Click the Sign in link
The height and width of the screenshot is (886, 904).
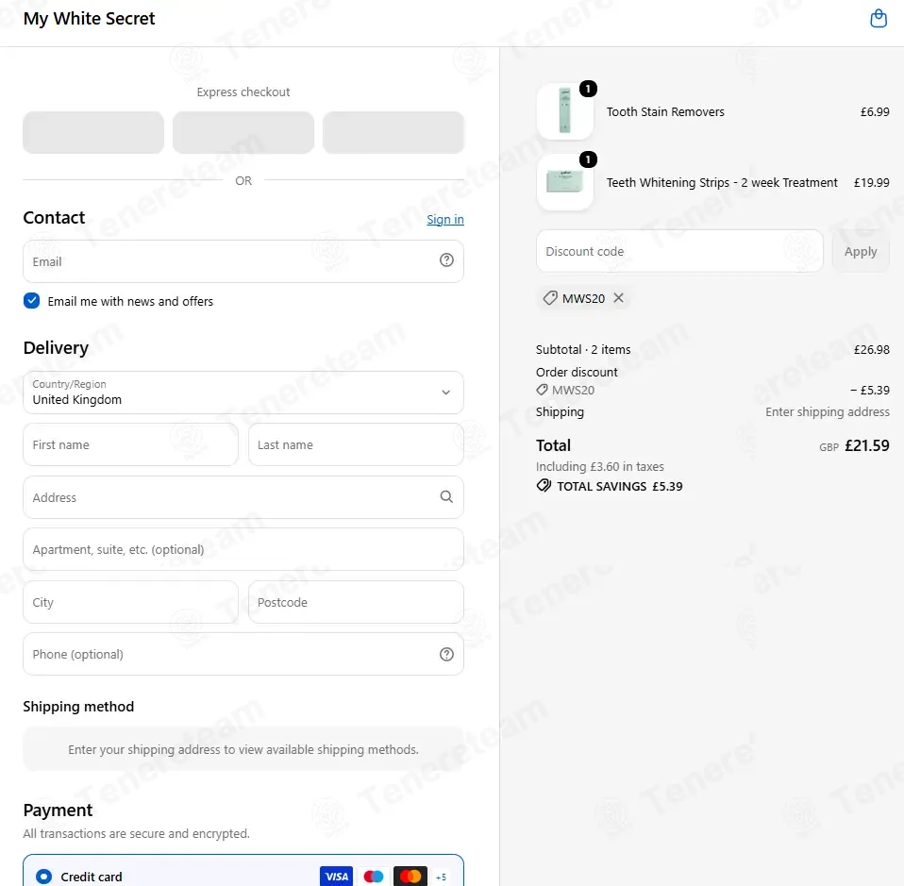445,219
